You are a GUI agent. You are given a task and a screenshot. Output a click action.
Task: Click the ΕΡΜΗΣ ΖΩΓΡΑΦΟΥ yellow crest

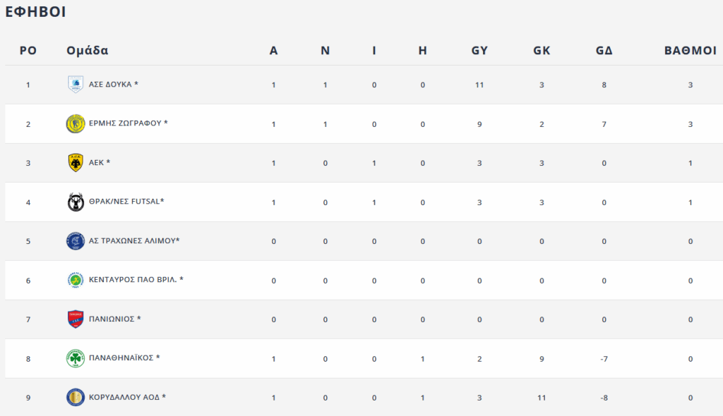(x=76, y=123)
